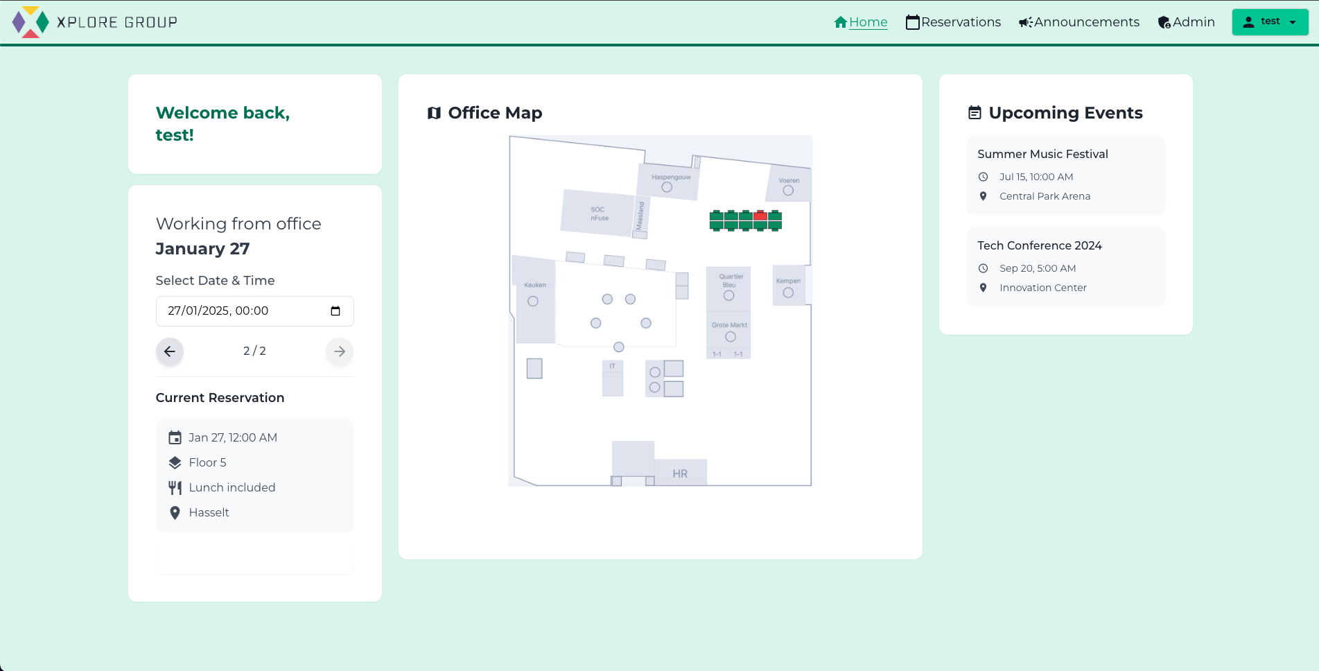Screen dimensions: 1319x671
Task: Open the Reservations page
Action: 953,22
